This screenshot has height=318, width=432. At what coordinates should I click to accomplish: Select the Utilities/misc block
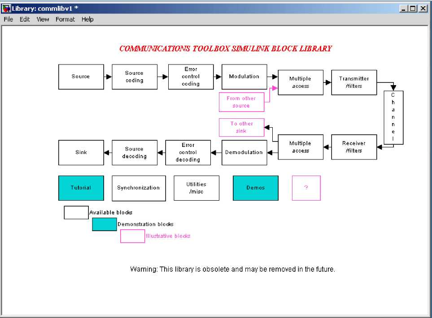pos(196,188)
